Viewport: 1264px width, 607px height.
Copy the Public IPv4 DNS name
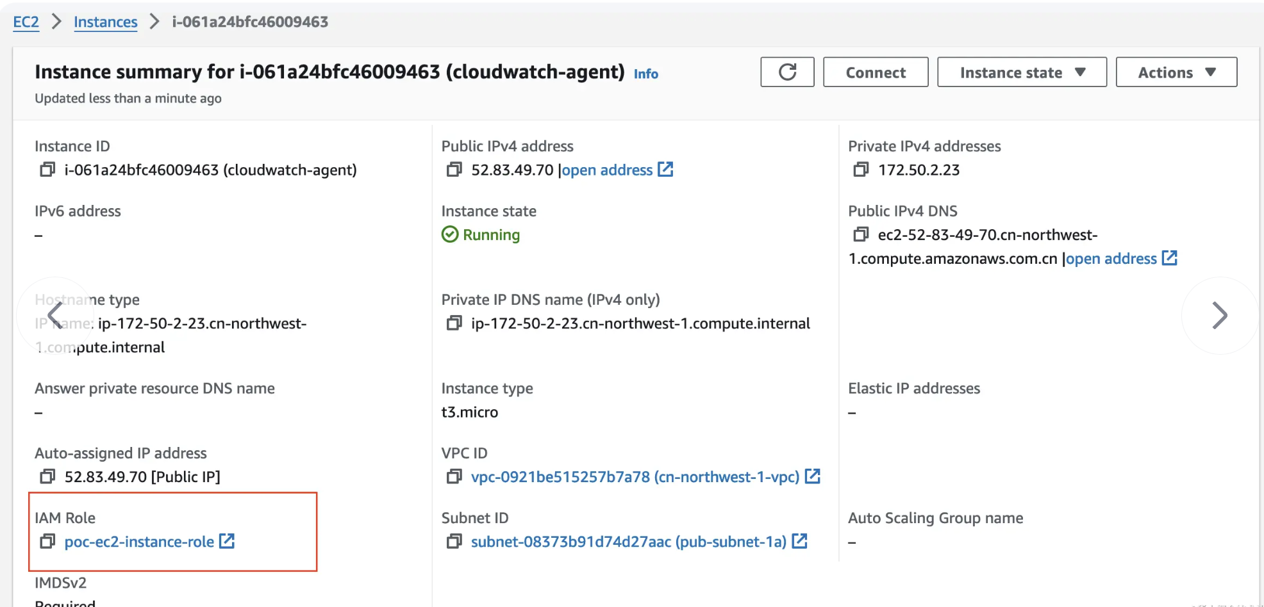tap(861, 235)
